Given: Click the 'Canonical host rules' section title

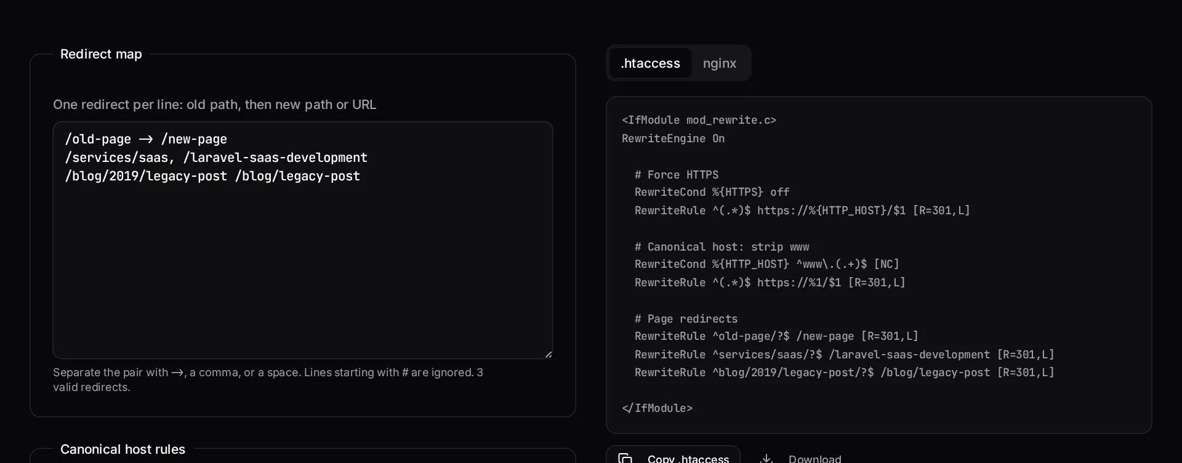Looking at the screenshot, I should click(123, 449).
